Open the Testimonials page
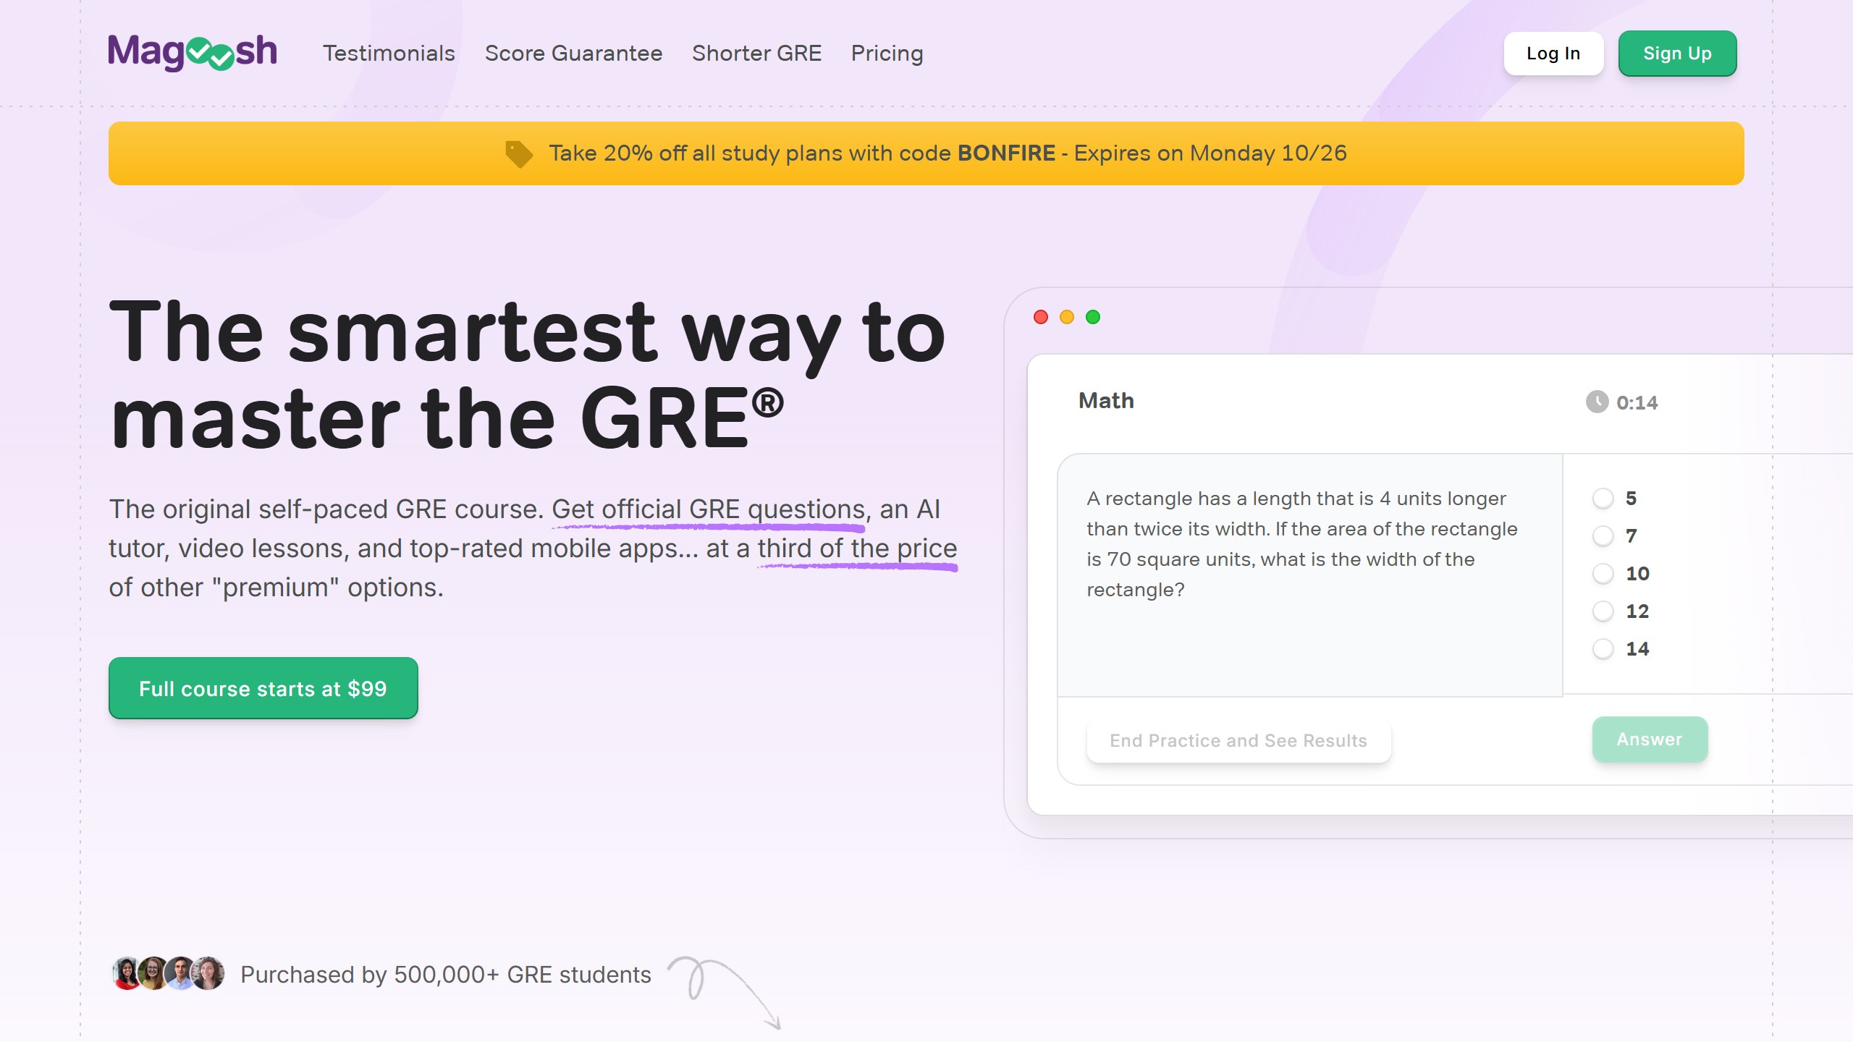The height and width of the screenshot is (1042, 1853). (x=389, y=54)
